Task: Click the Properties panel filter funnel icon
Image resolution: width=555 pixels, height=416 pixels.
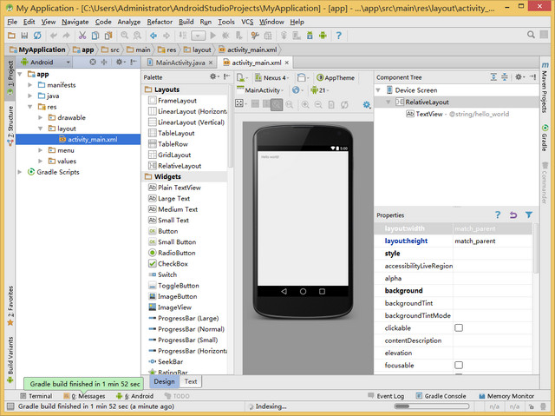Action: [x=529, y=215]
